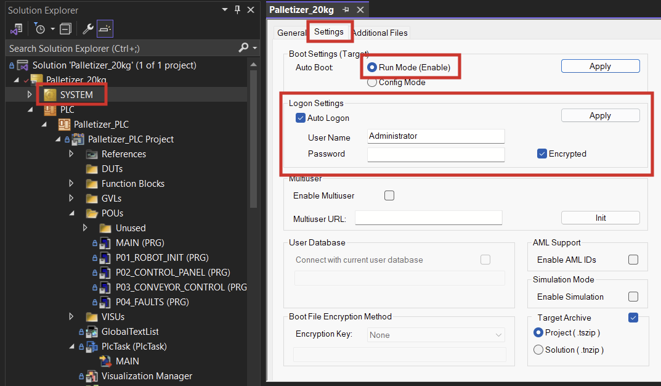
Task: Click Apply in Boot Settings
Action: [600, 66]
